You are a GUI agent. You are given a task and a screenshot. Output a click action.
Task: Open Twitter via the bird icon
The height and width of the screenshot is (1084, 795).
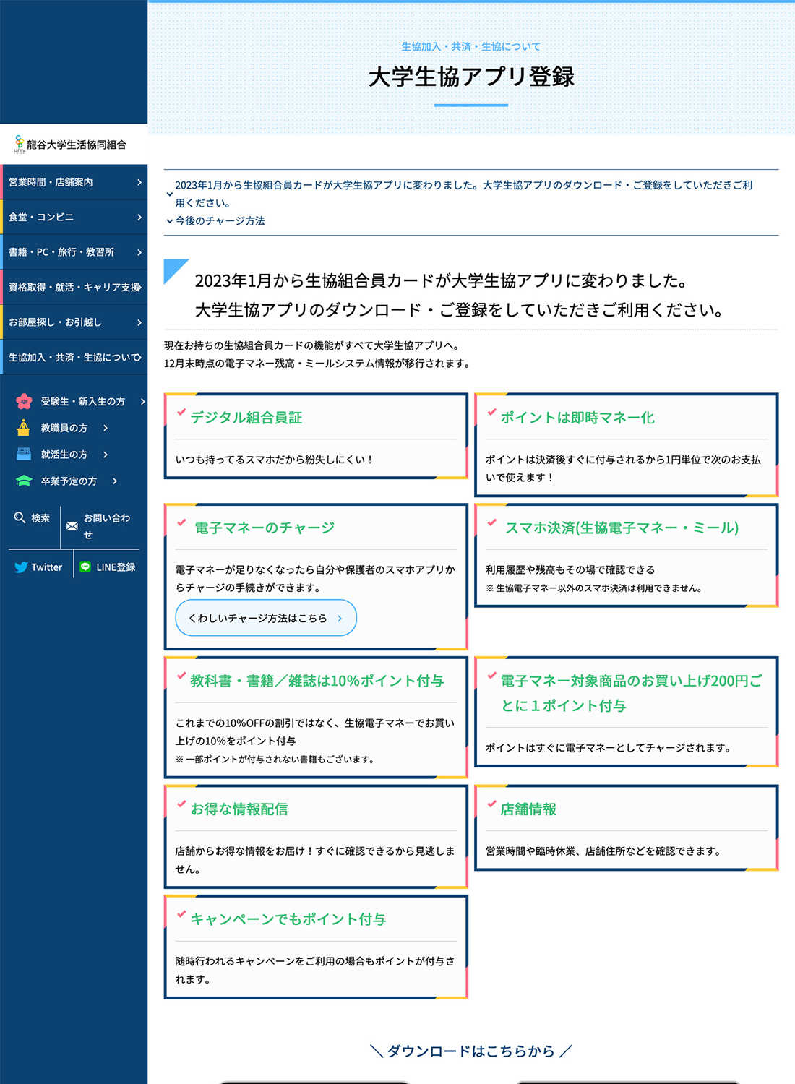coord(21,567)
